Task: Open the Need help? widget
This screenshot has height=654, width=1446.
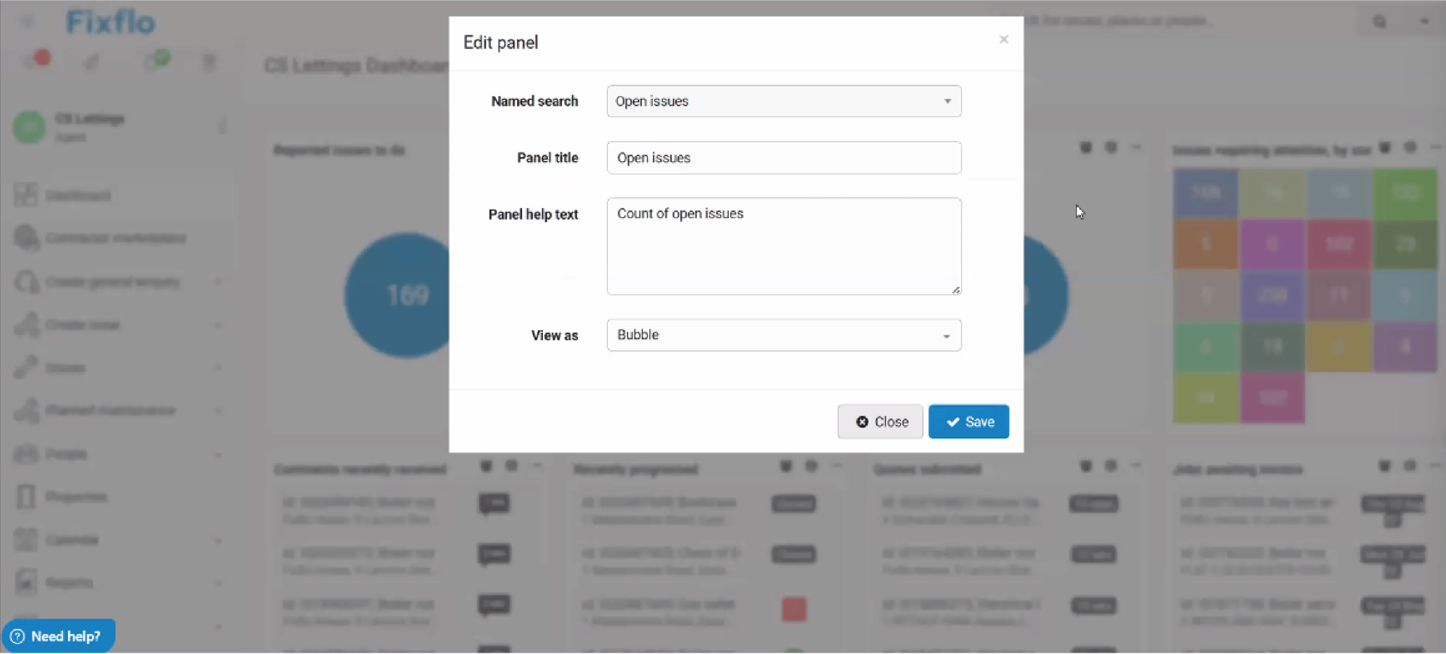Action: coord(58,635)
